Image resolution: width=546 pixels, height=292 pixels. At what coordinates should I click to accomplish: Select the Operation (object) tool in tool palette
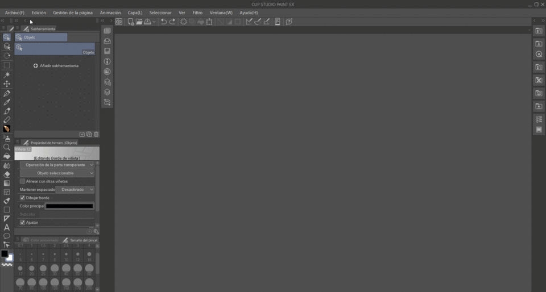(x=7, y=37)
